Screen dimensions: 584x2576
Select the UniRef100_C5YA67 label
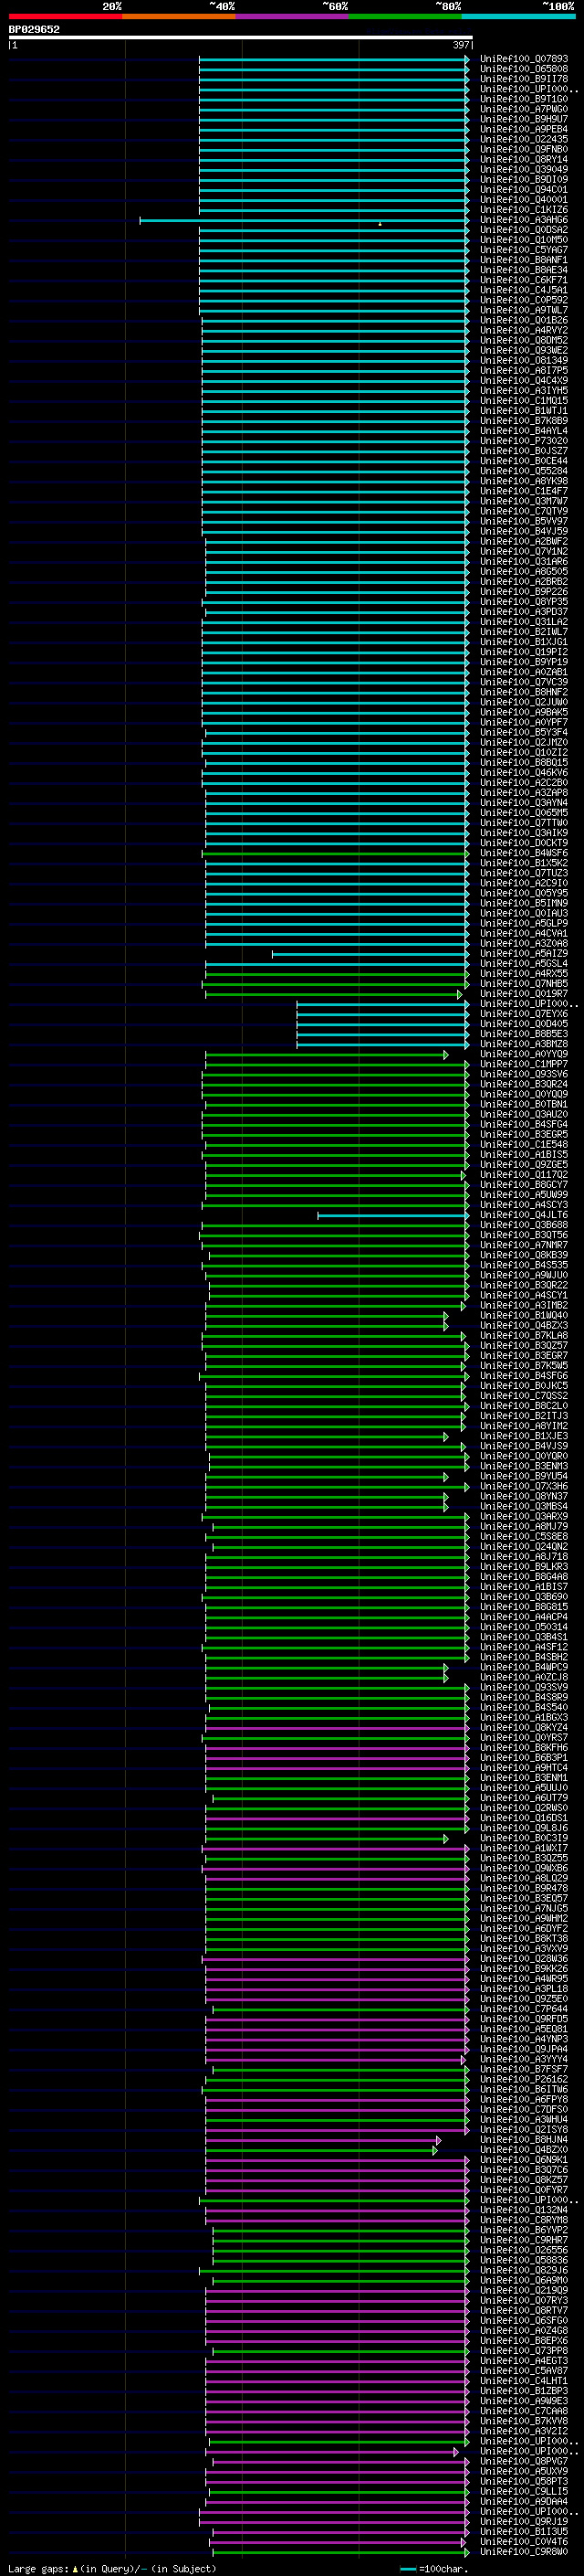524,250
